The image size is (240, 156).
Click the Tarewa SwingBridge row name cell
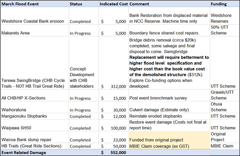(35, 63)
